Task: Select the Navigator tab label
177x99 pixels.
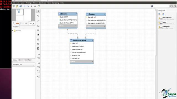Action: pos(15,27)
